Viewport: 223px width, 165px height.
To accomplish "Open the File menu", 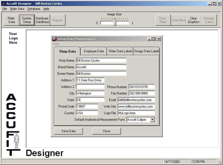I will coord(5,9).
